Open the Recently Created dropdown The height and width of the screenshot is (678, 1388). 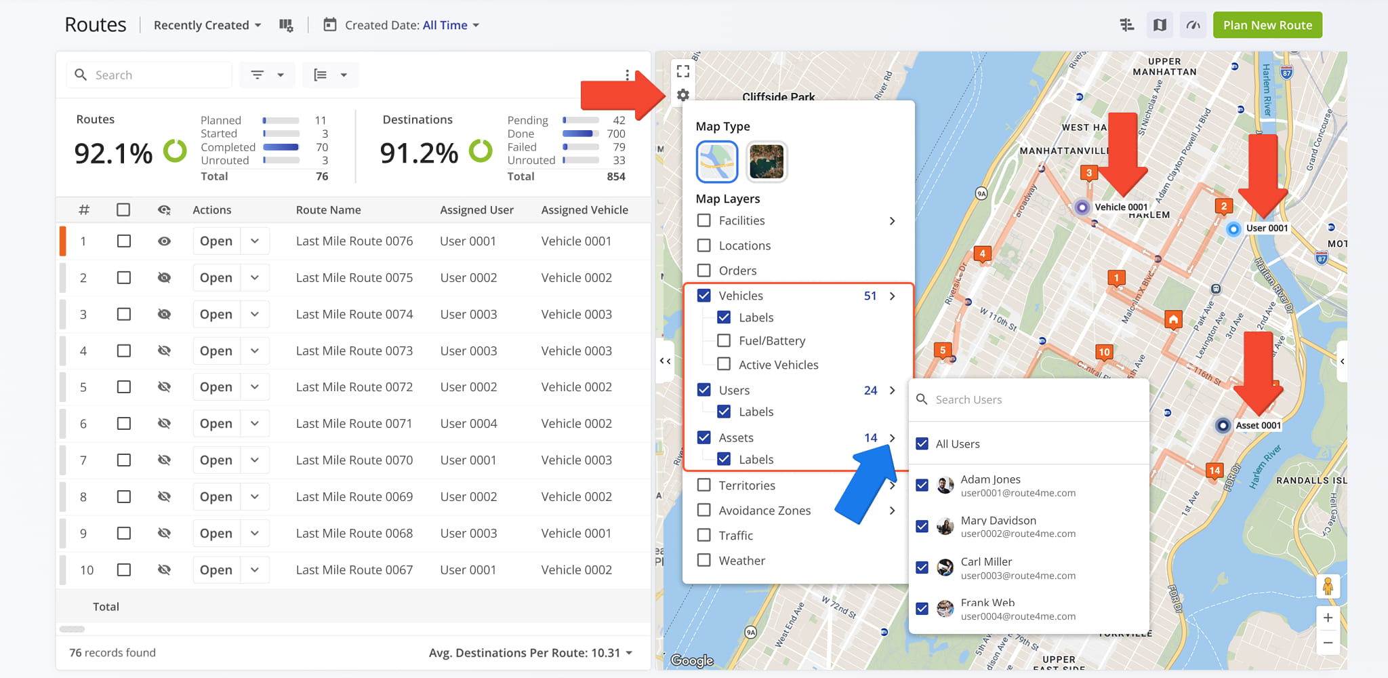click(x=207, y=25)
